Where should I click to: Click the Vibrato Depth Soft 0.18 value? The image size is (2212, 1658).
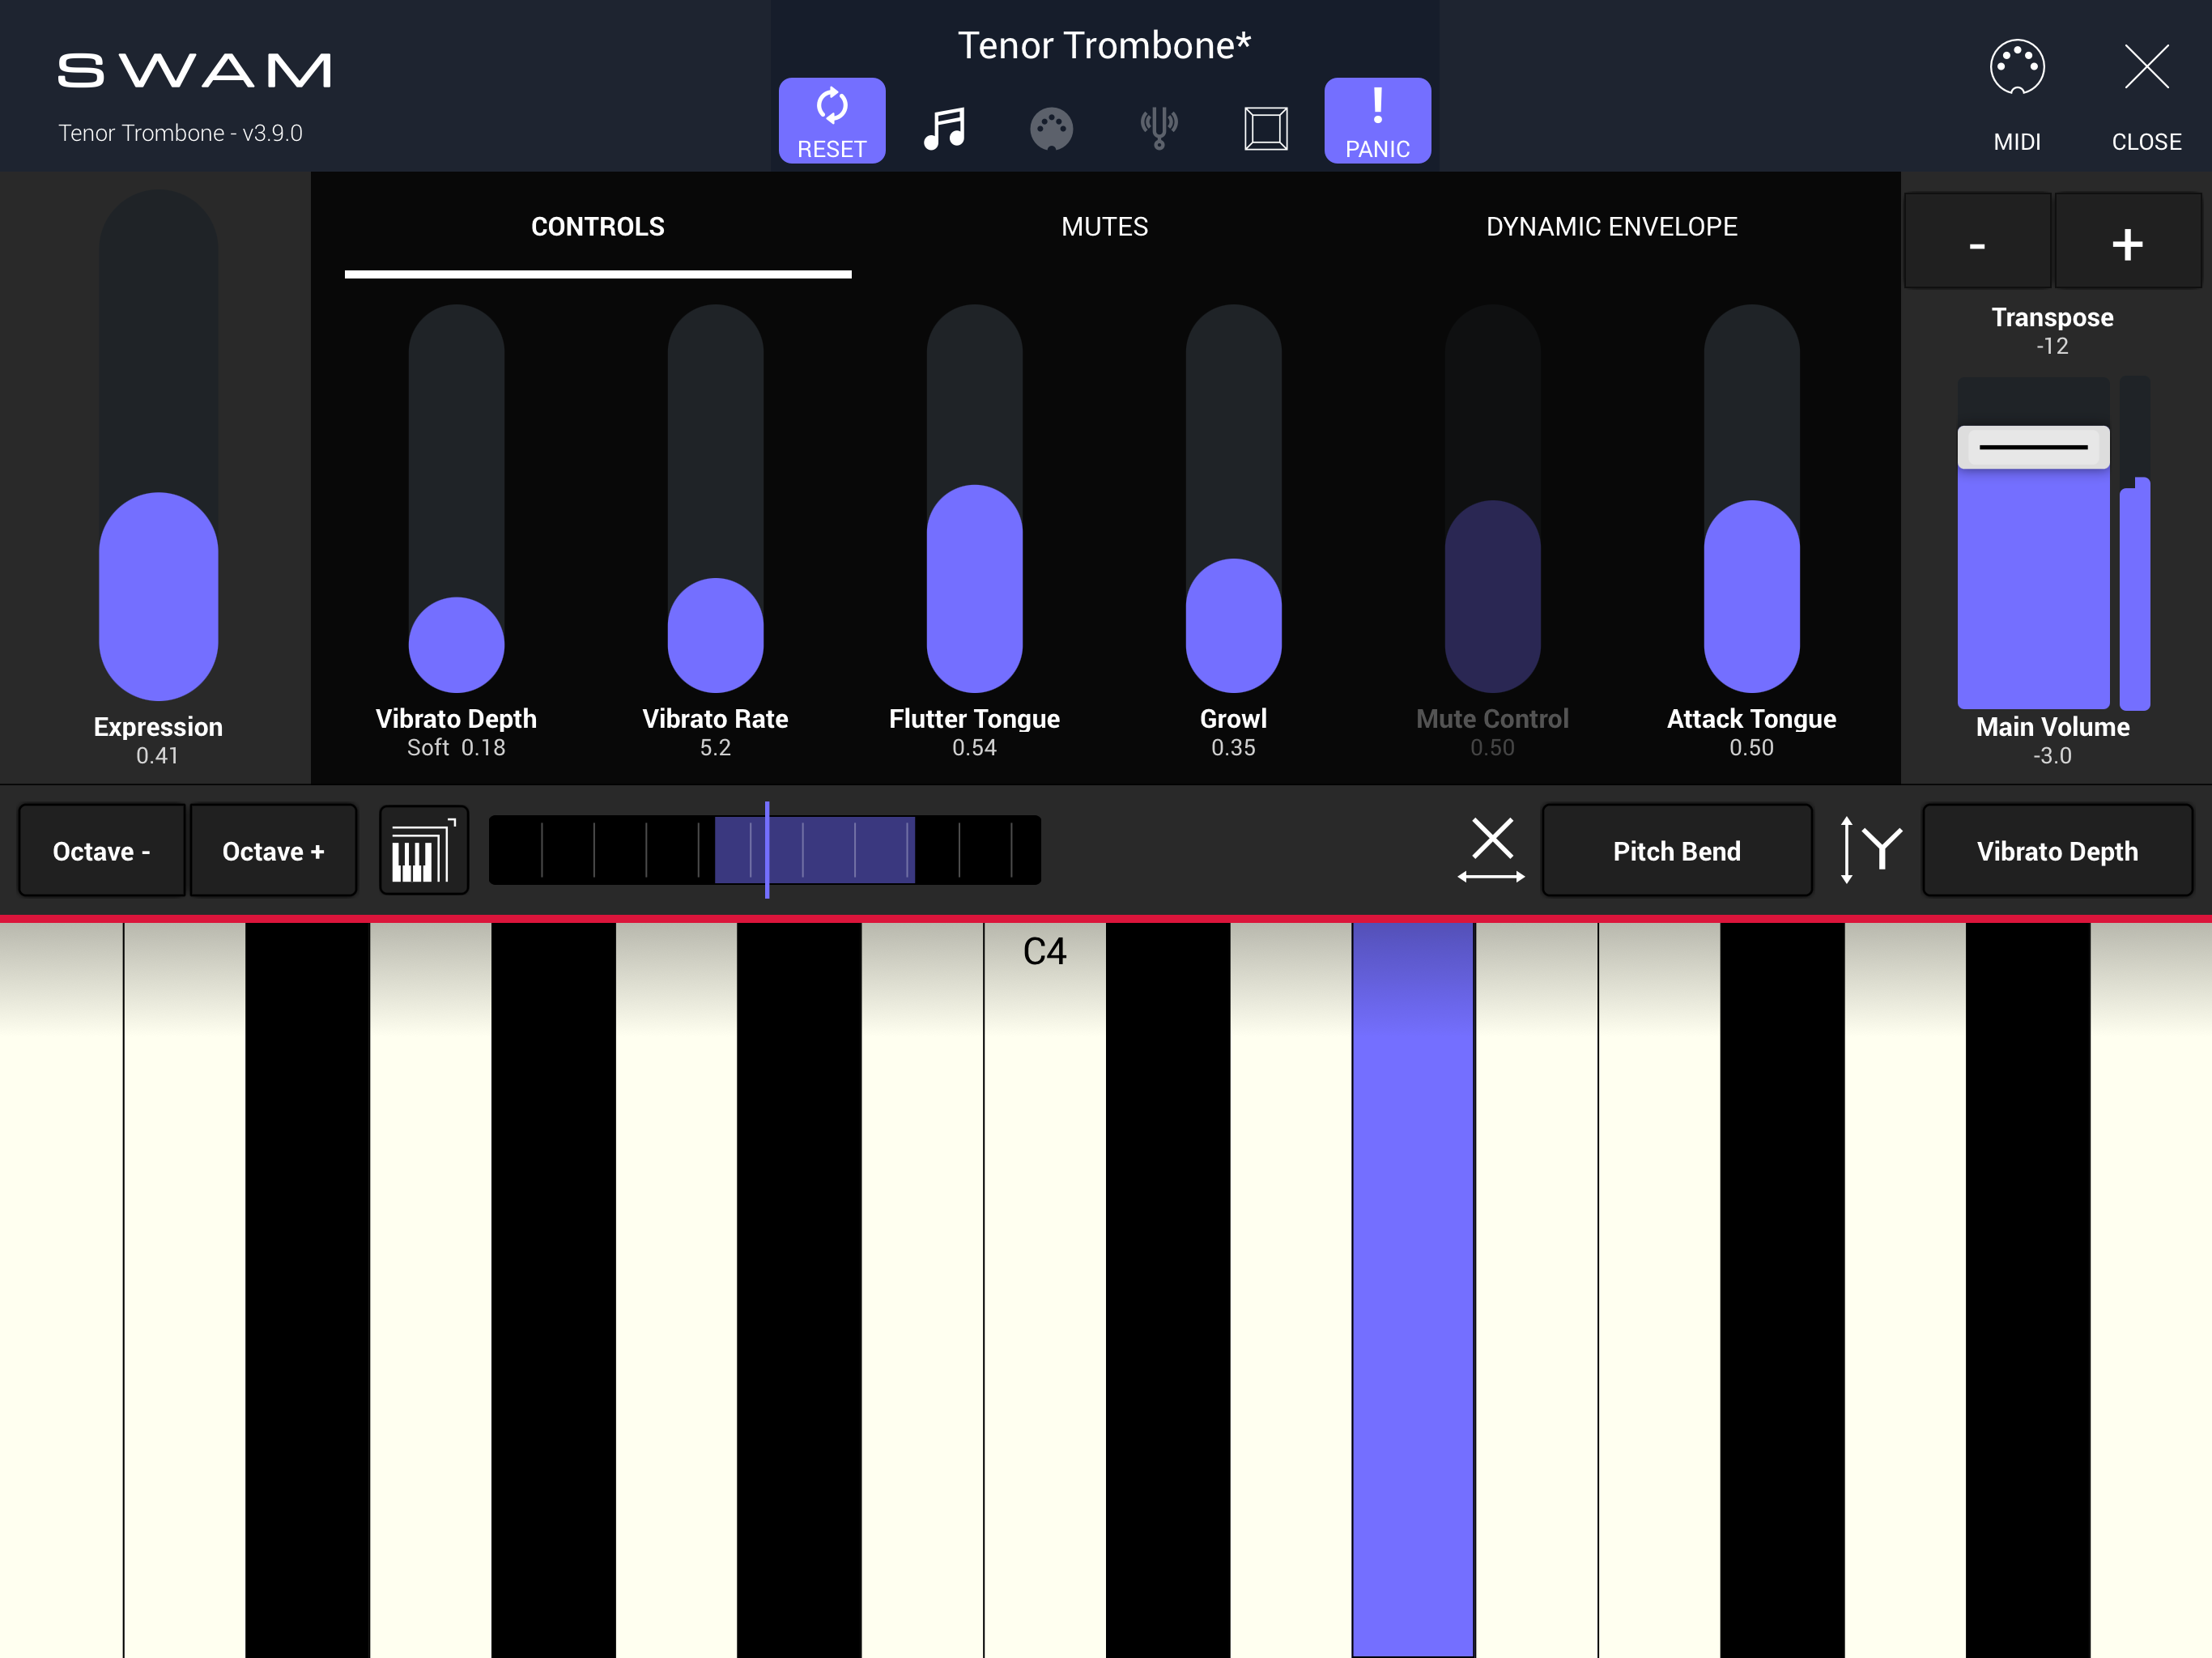point(456,748)
